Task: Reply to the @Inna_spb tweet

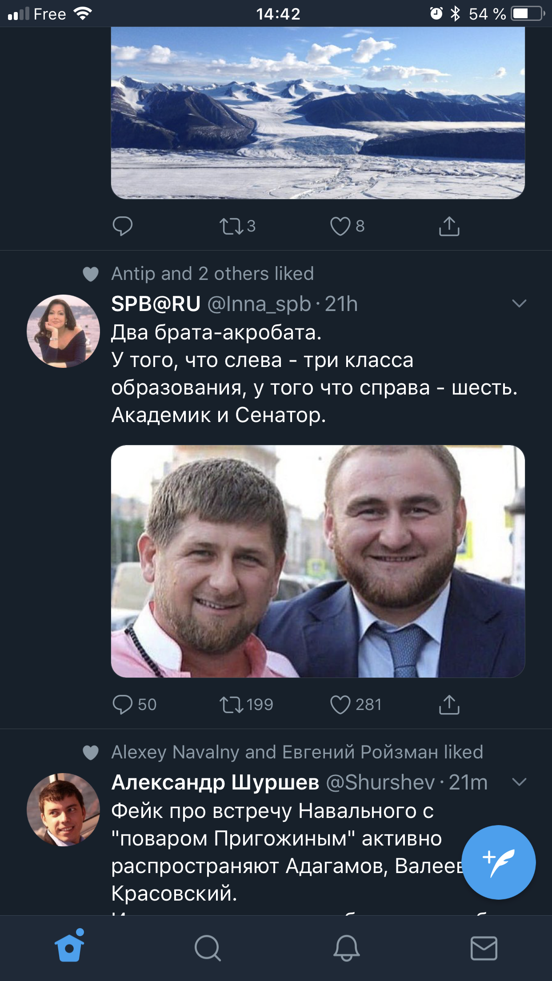Action: 123,704
